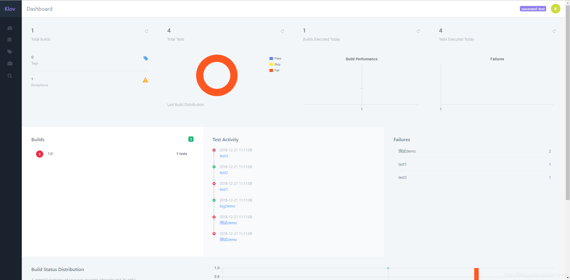570x280 pixels.
Task: Click the green Builds count badge
Action: tap(191, 139)
